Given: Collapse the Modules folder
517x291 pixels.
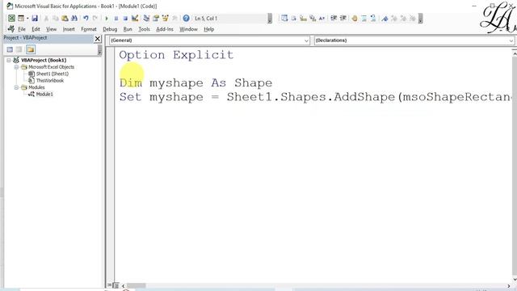Looking at the screenshot, I should pos(16,87).
